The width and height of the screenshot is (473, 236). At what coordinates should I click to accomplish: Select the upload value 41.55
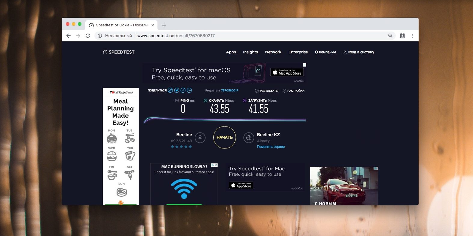tap(258, 109)
